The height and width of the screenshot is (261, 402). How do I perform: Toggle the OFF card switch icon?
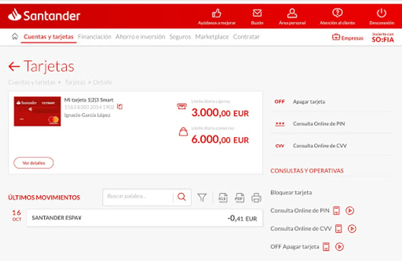280,102
